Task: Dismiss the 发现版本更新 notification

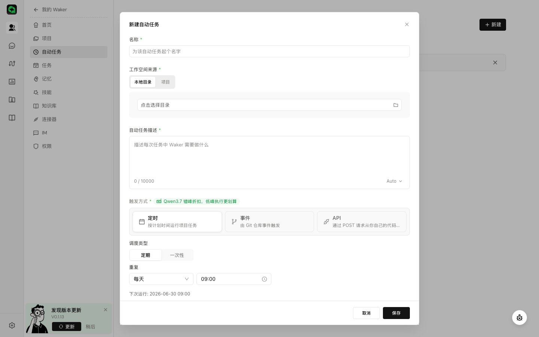Action: (106, 310)
